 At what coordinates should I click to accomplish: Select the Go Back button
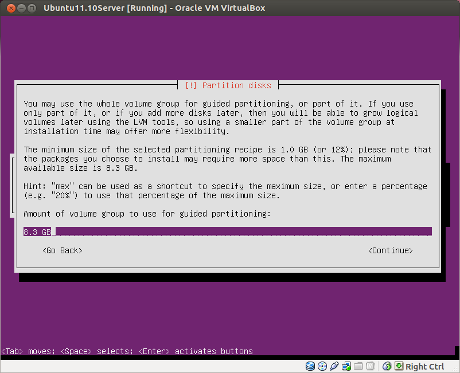tap(62, 250)
